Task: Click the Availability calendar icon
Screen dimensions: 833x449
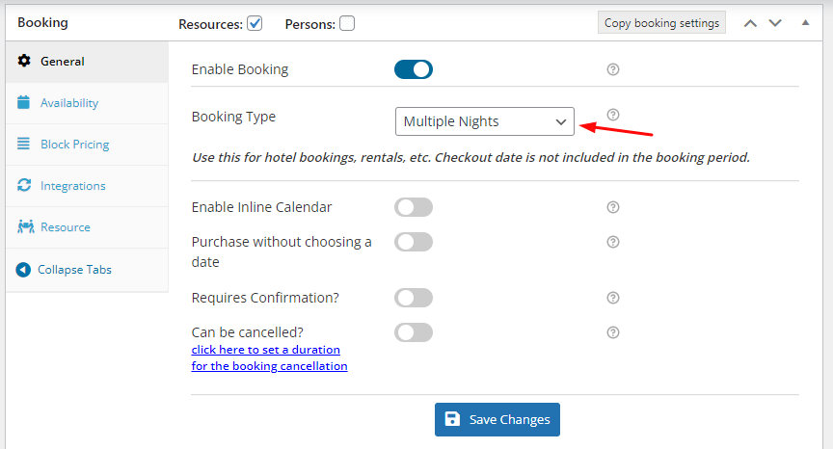Action: pyautogui.click(x=23, y=102)
